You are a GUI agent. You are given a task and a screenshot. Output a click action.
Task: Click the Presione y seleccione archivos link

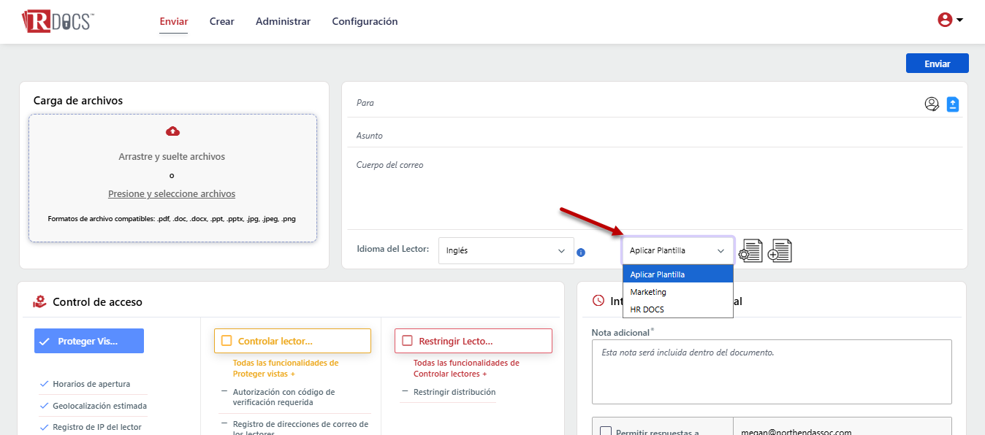[172, 194]
